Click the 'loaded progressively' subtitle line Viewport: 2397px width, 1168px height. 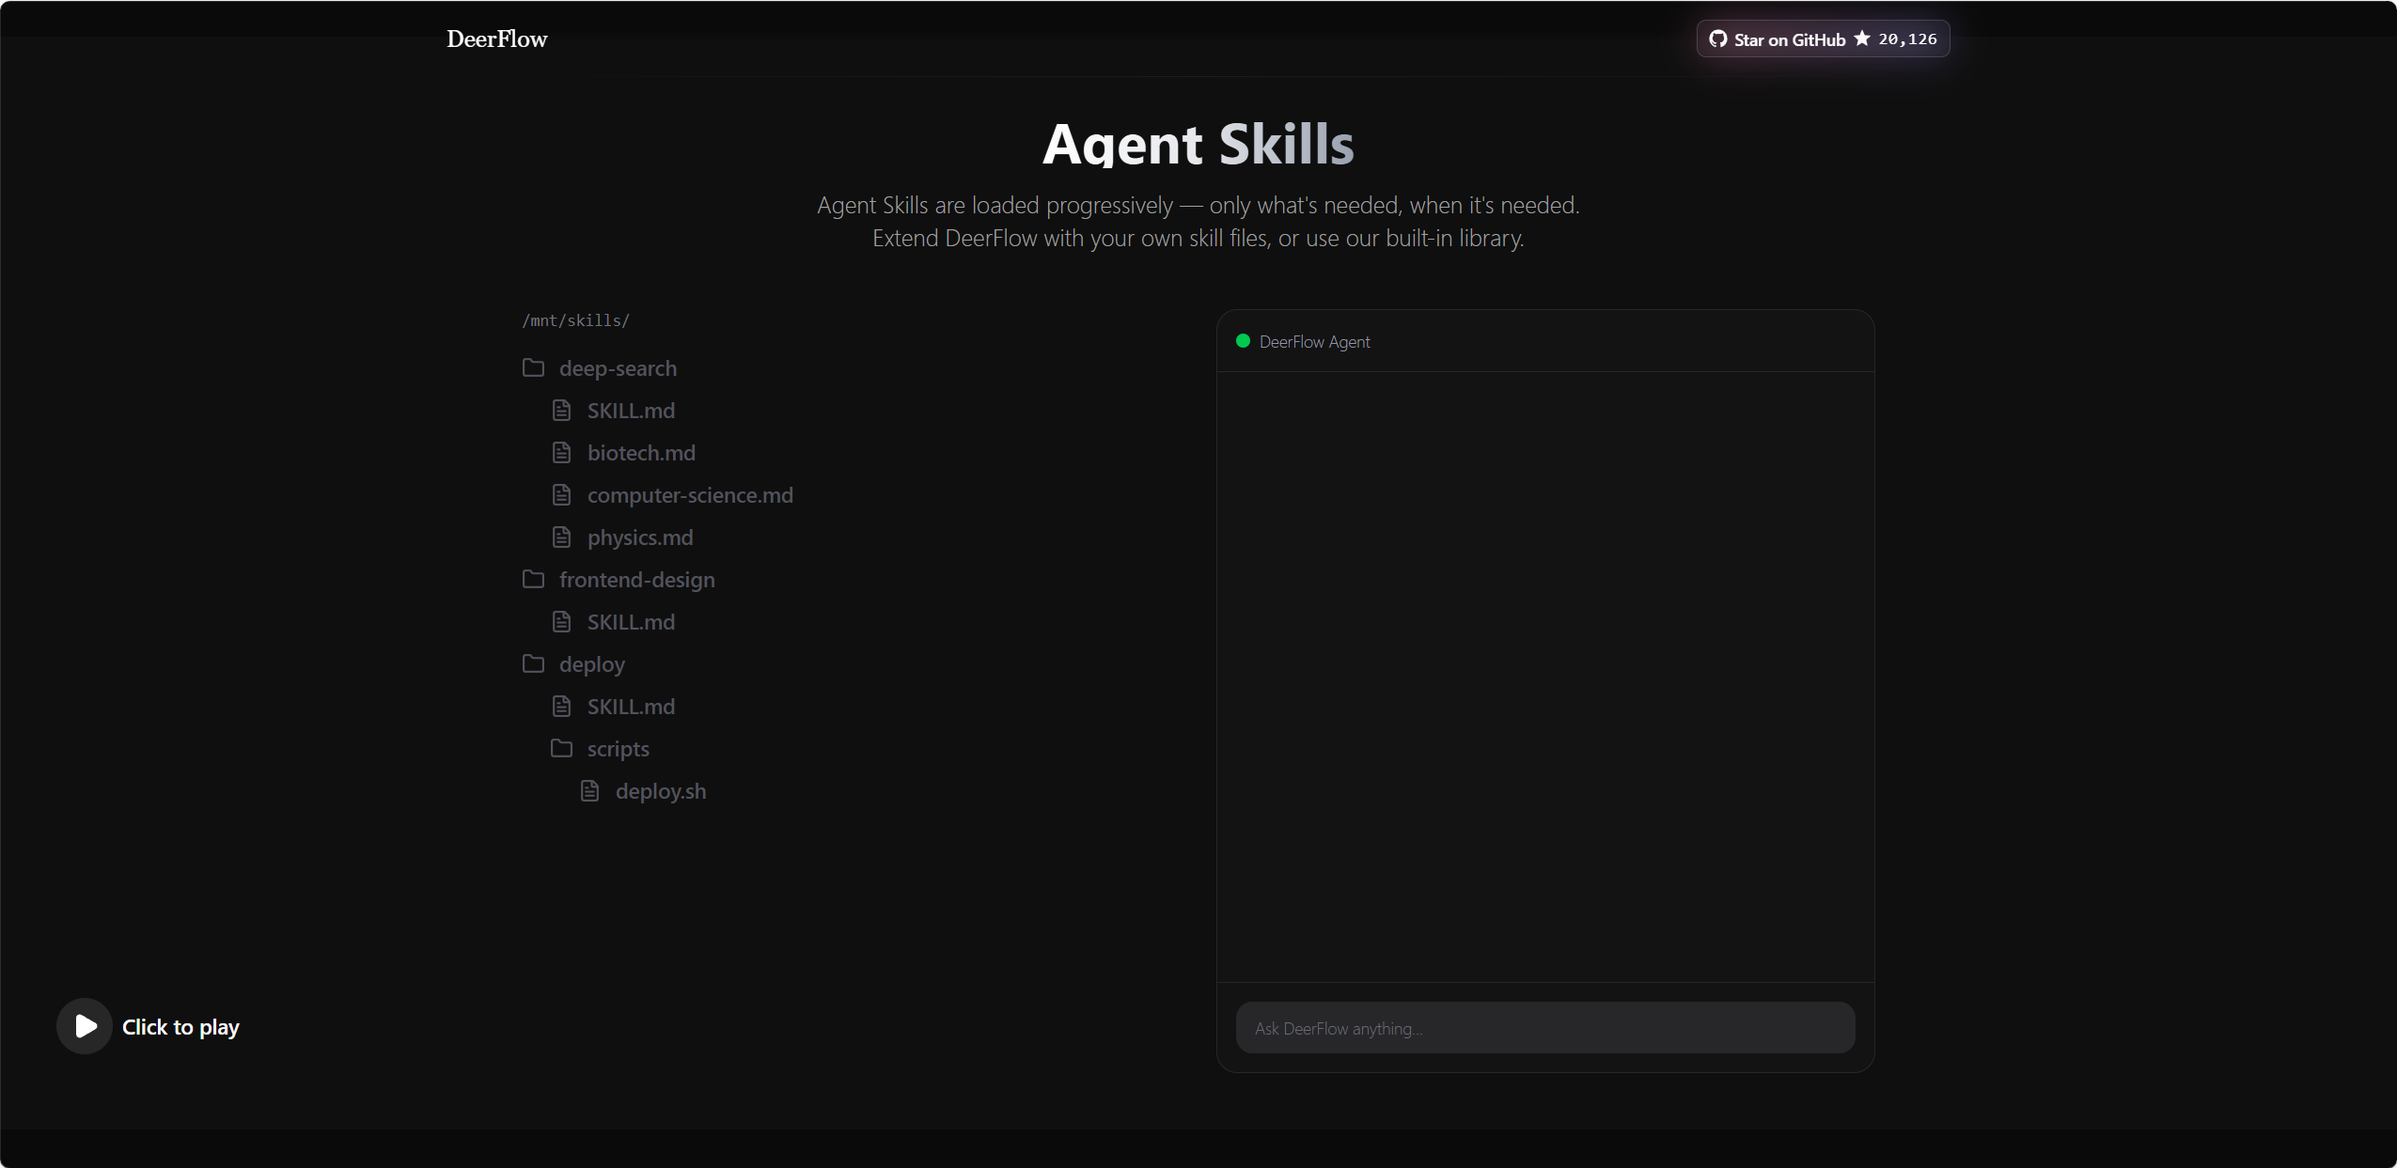(x=1198, y=205)
